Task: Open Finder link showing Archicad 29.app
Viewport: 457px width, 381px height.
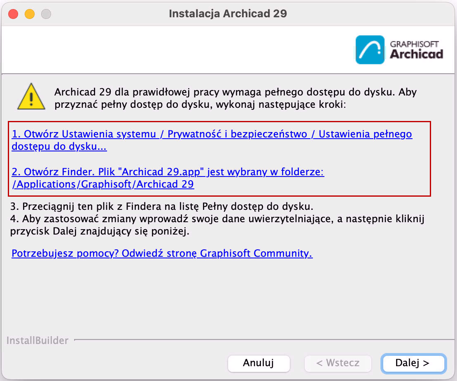Action: (168, 178)
